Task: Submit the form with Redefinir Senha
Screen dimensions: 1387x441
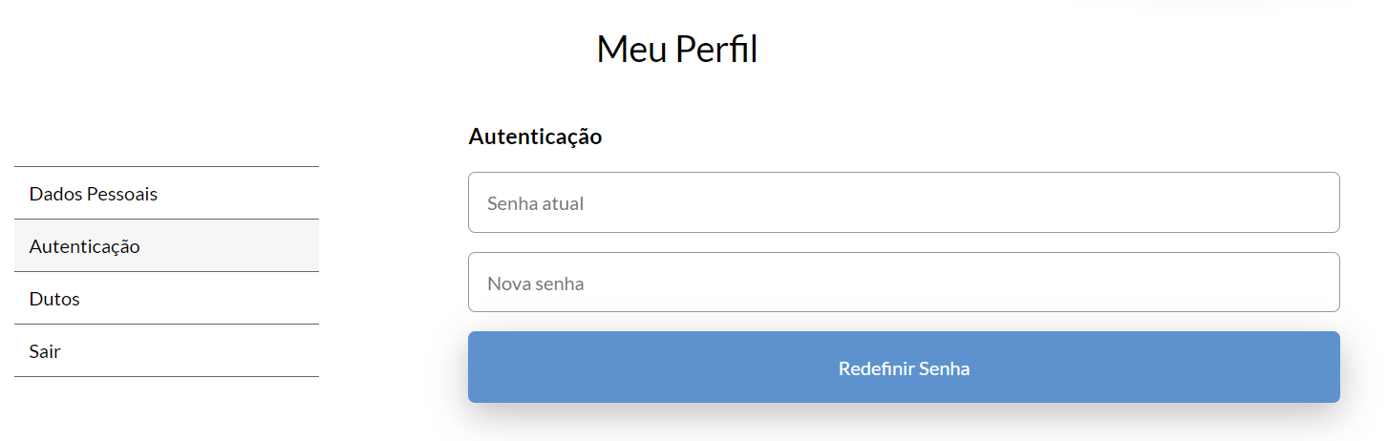Action: coord(904,368)
